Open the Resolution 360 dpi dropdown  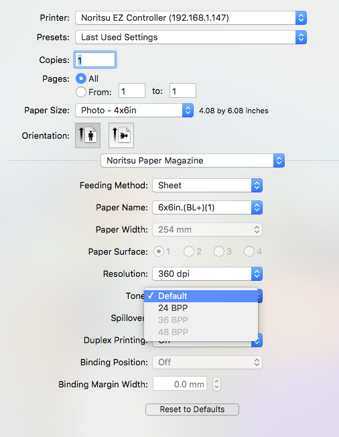click(x=207, y=273)
